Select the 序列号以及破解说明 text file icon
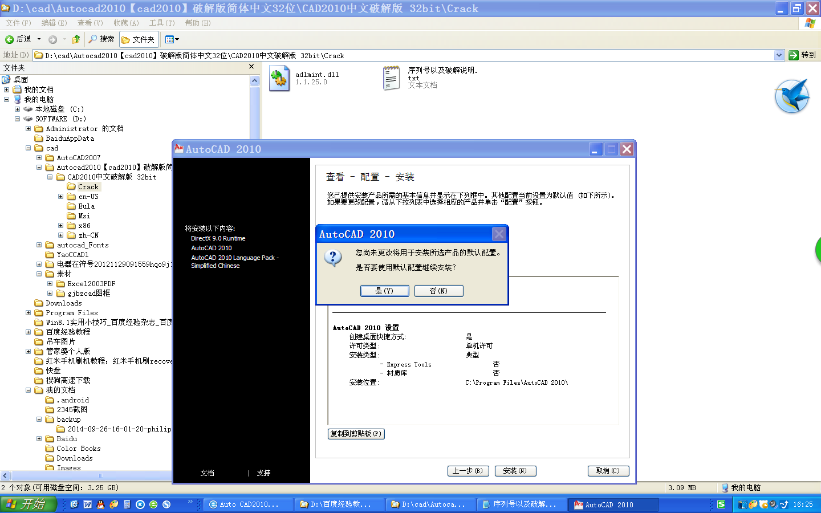 click(392, 78)
